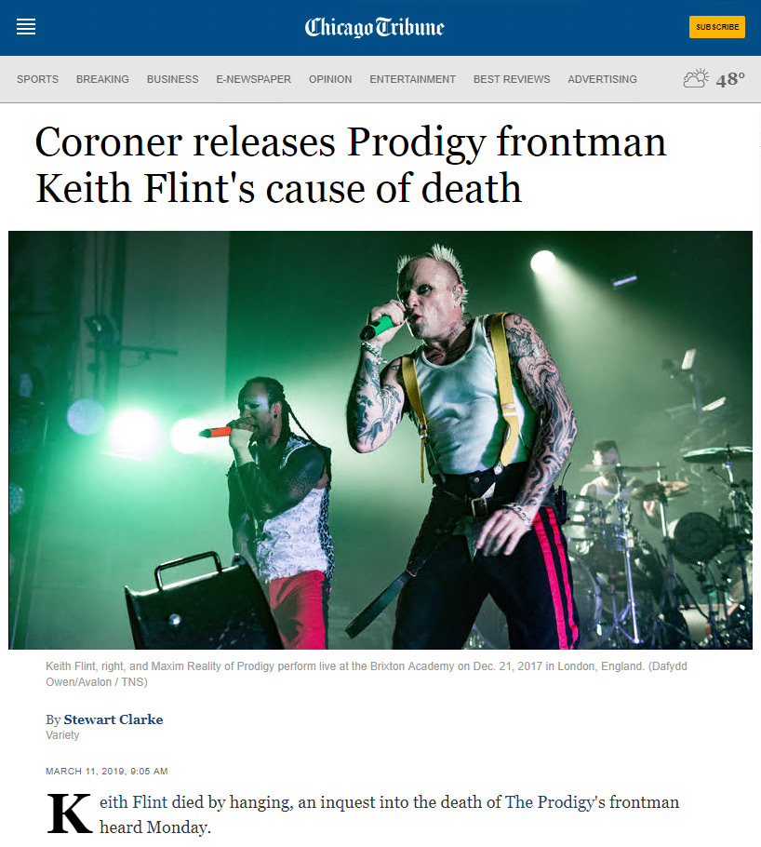Click the yellow Subscribe button
The image size is (761, 847).
pyautogui.click(x=716, y=27)
